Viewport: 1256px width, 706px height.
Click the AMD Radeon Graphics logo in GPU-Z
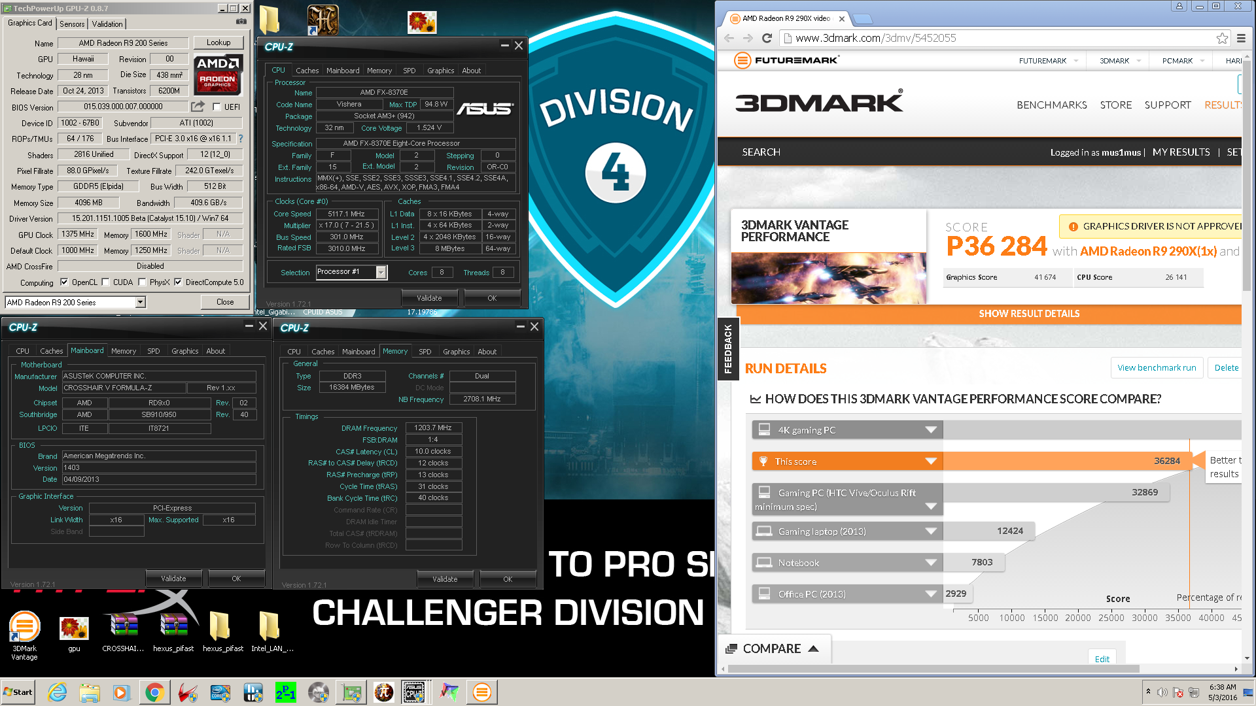click(x=218, y=75)
